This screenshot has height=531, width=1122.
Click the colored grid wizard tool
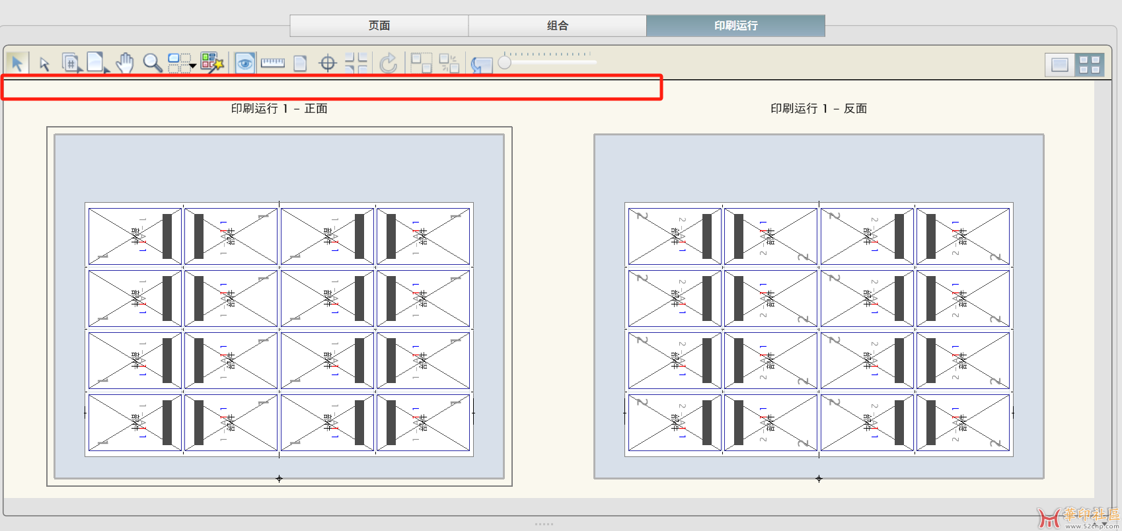[212, 63]
